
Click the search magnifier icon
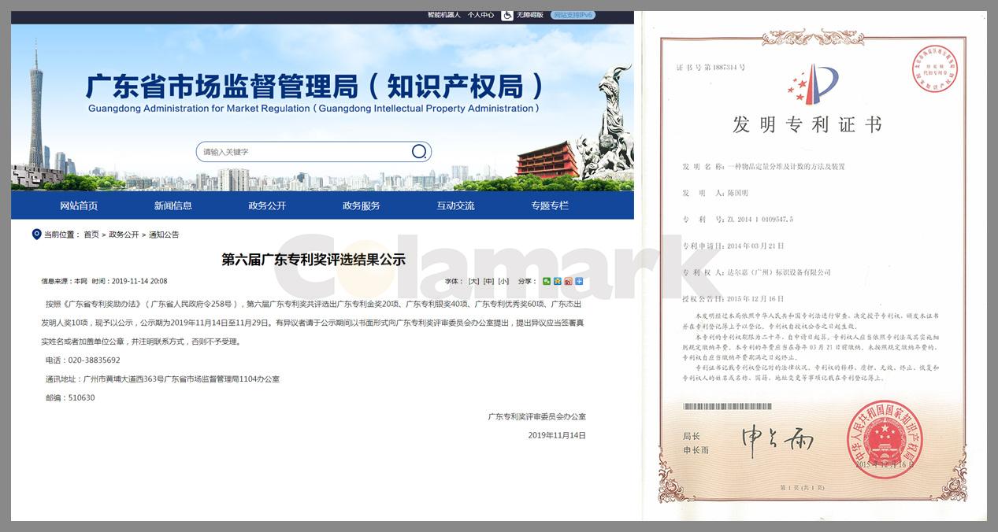tap(419, 152)
